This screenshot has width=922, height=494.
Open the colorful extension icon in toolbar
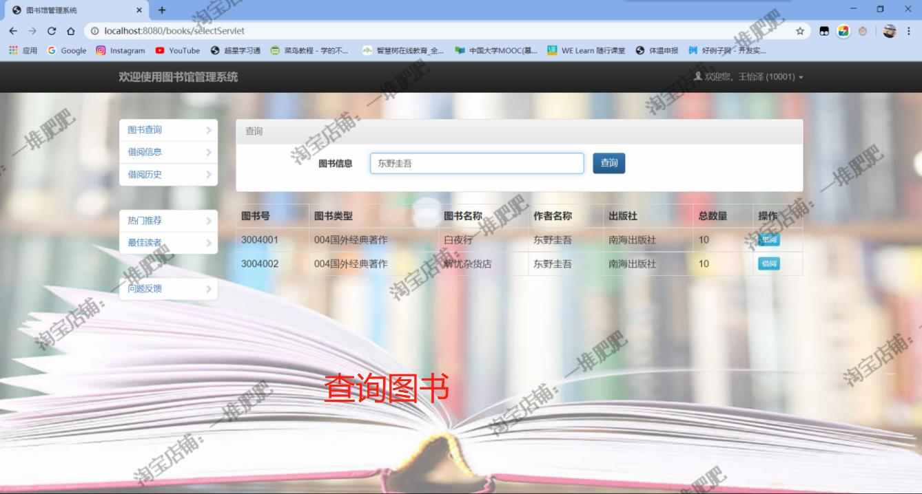(x=843, y=31)
